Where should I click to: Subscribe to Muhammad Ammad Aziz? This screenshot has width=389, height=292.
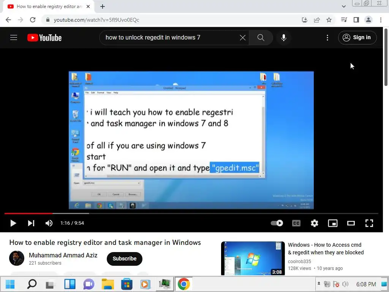point(125,259)
